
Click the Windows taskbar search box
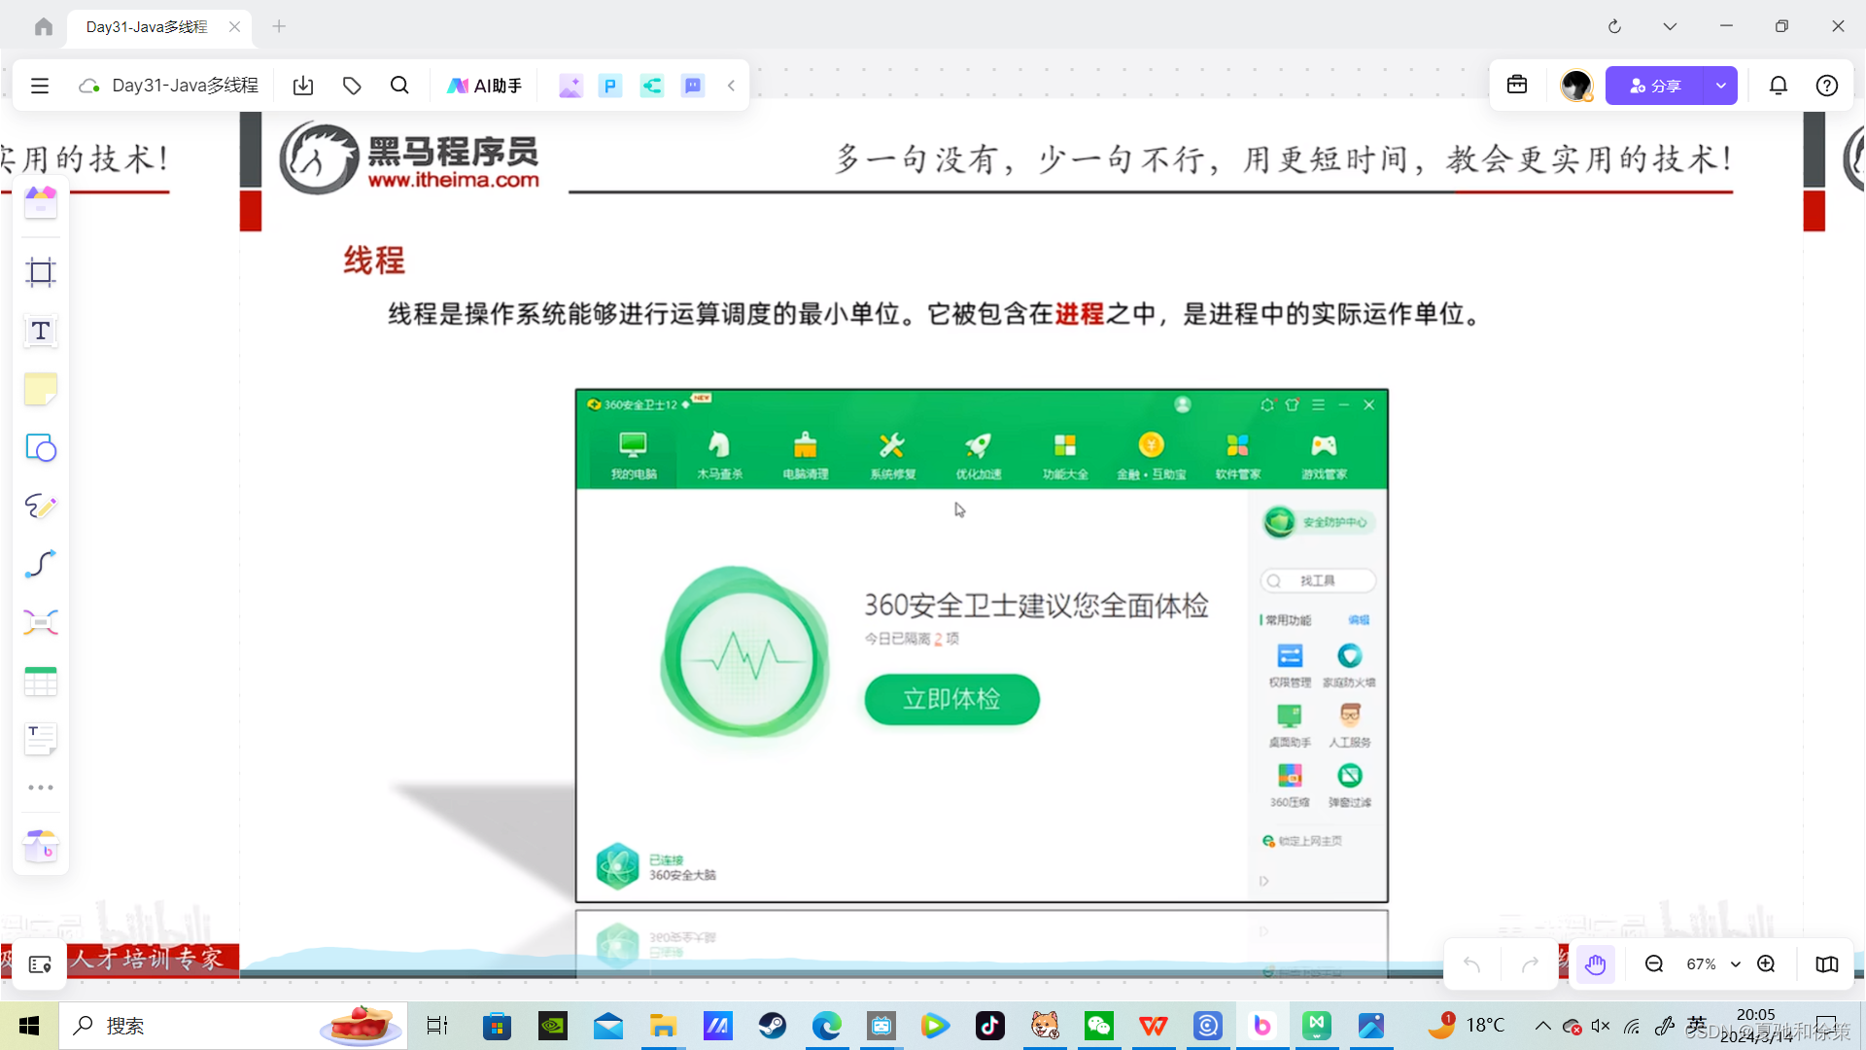click(x=194, y=1026)
